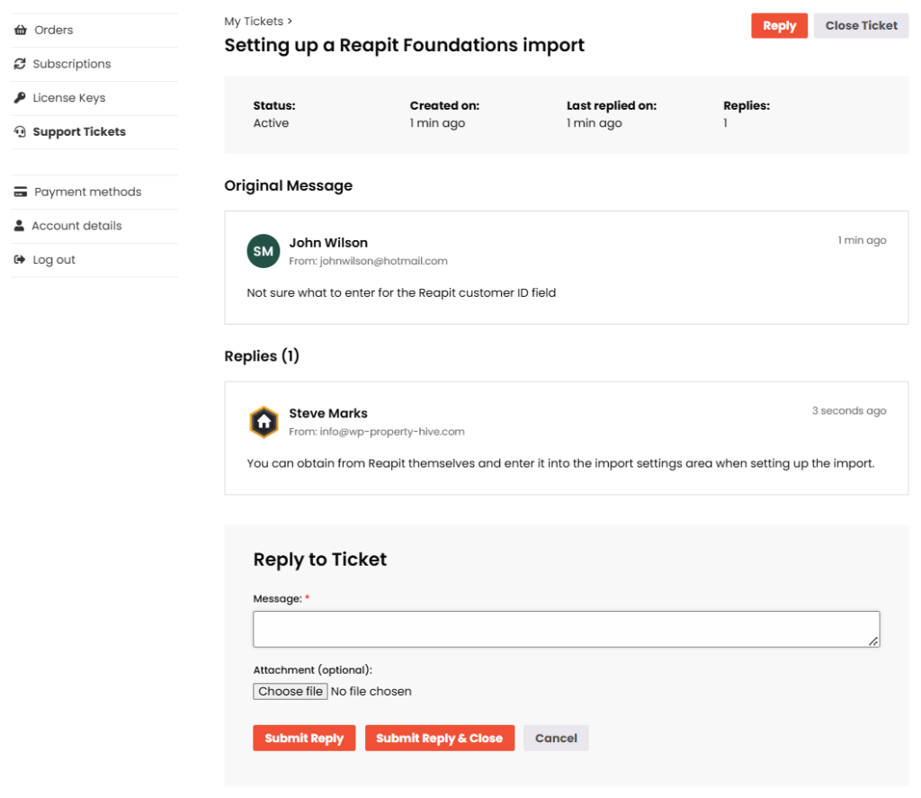Click ticket title 'Setting up a Reapit Foundations import'
Image resolution: width=921 pixels, height=798 pixels.
click(x=404, y=45)
